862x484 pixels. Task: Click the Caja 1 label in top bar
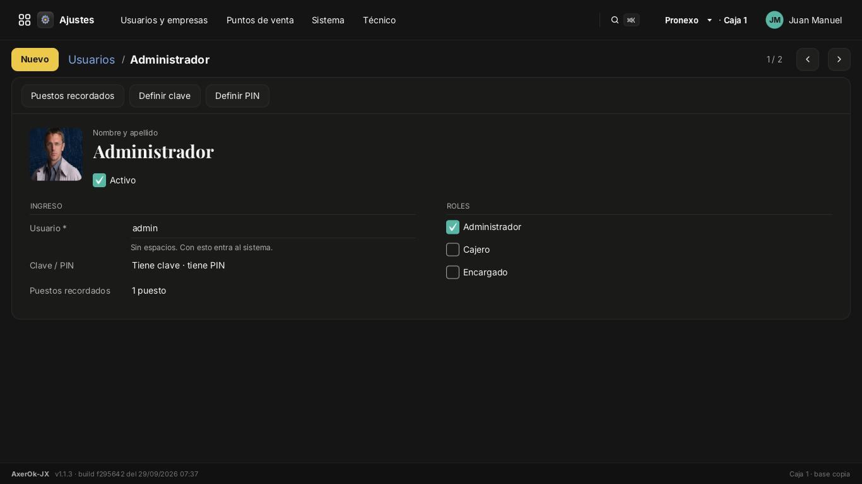pyautogui.click(x=735, y=20)
